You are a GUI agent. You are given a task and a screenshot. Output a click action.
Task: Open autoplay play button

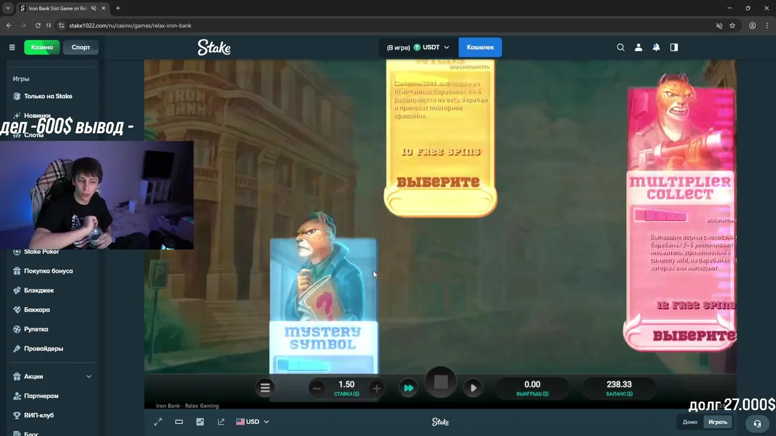coord(473,388)
